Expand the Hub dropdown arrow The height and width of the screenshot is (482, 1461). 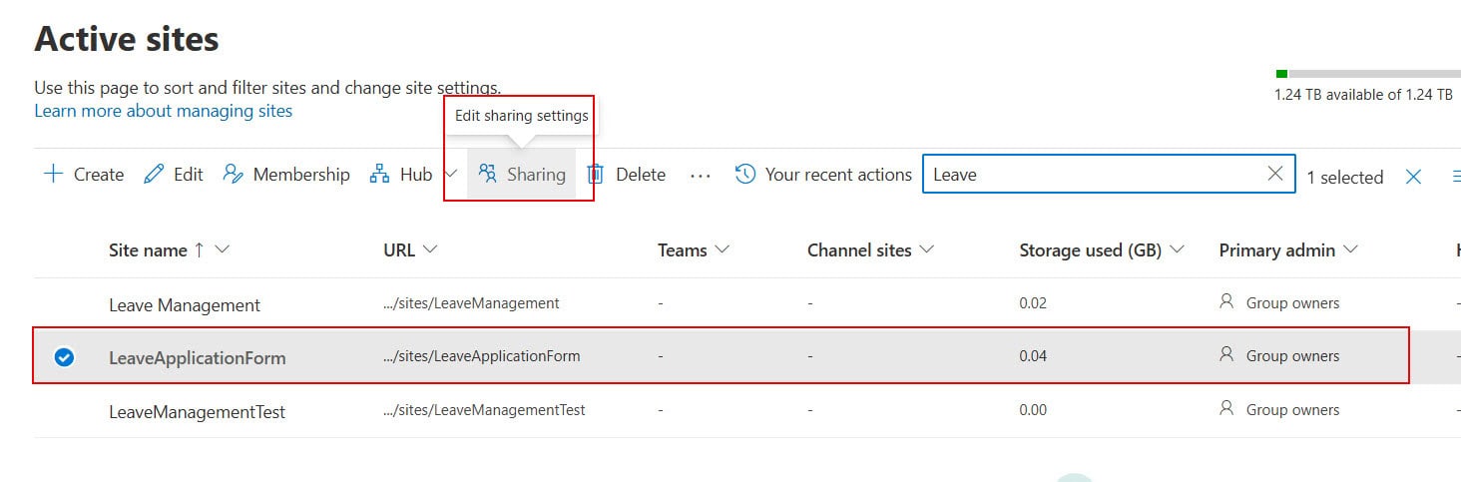(x=449, y=174)
